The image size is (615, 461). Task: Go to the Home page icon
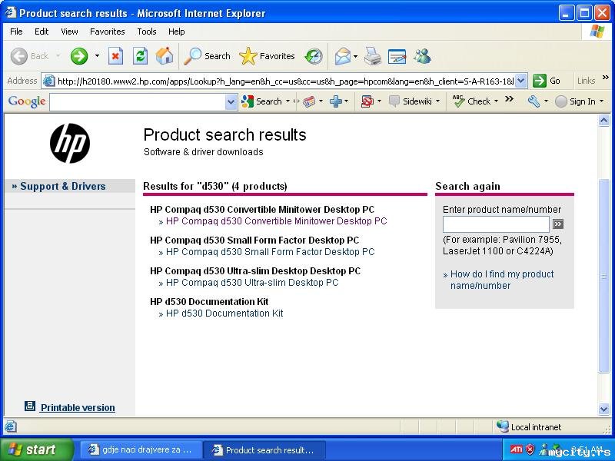(x=165, y=56)
